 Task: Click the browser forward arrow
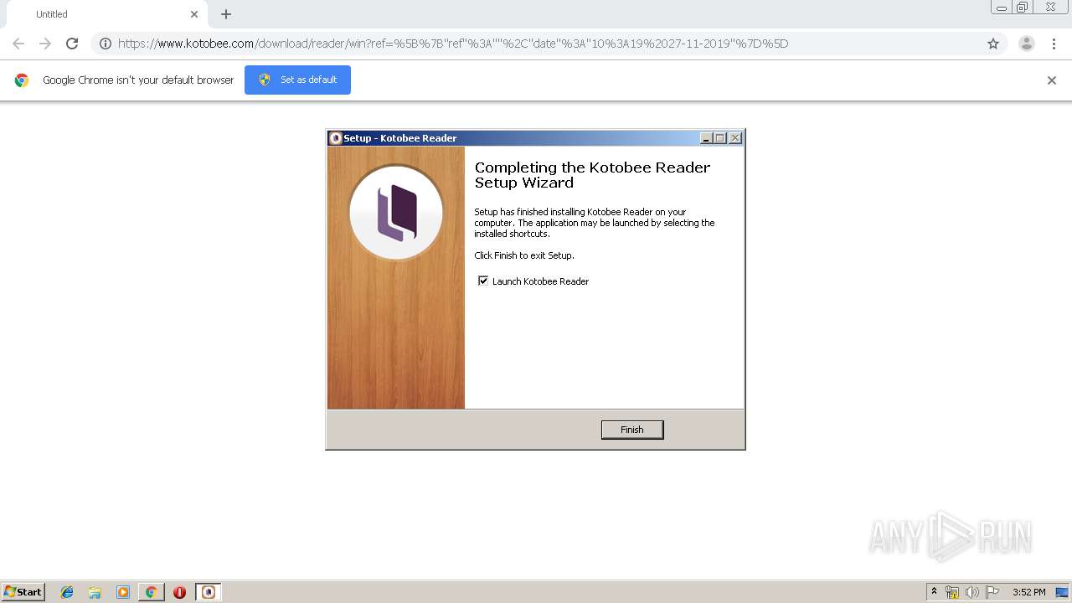tap(45, 44)
